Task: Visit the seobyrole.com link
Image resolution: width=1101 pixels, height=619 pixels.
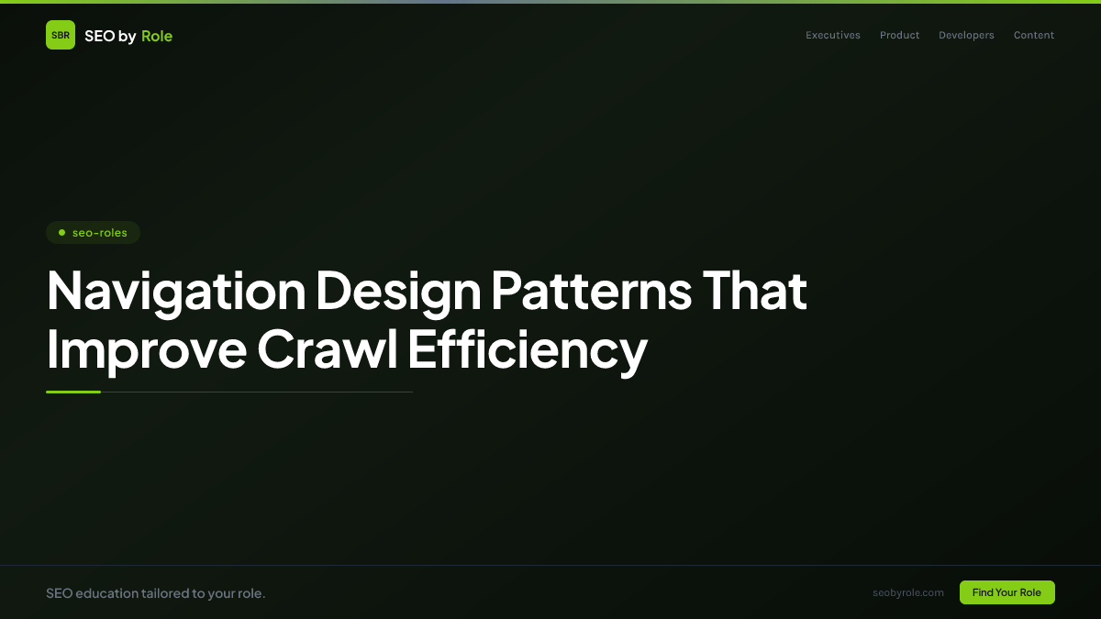Action: click(x=908, y=592)
